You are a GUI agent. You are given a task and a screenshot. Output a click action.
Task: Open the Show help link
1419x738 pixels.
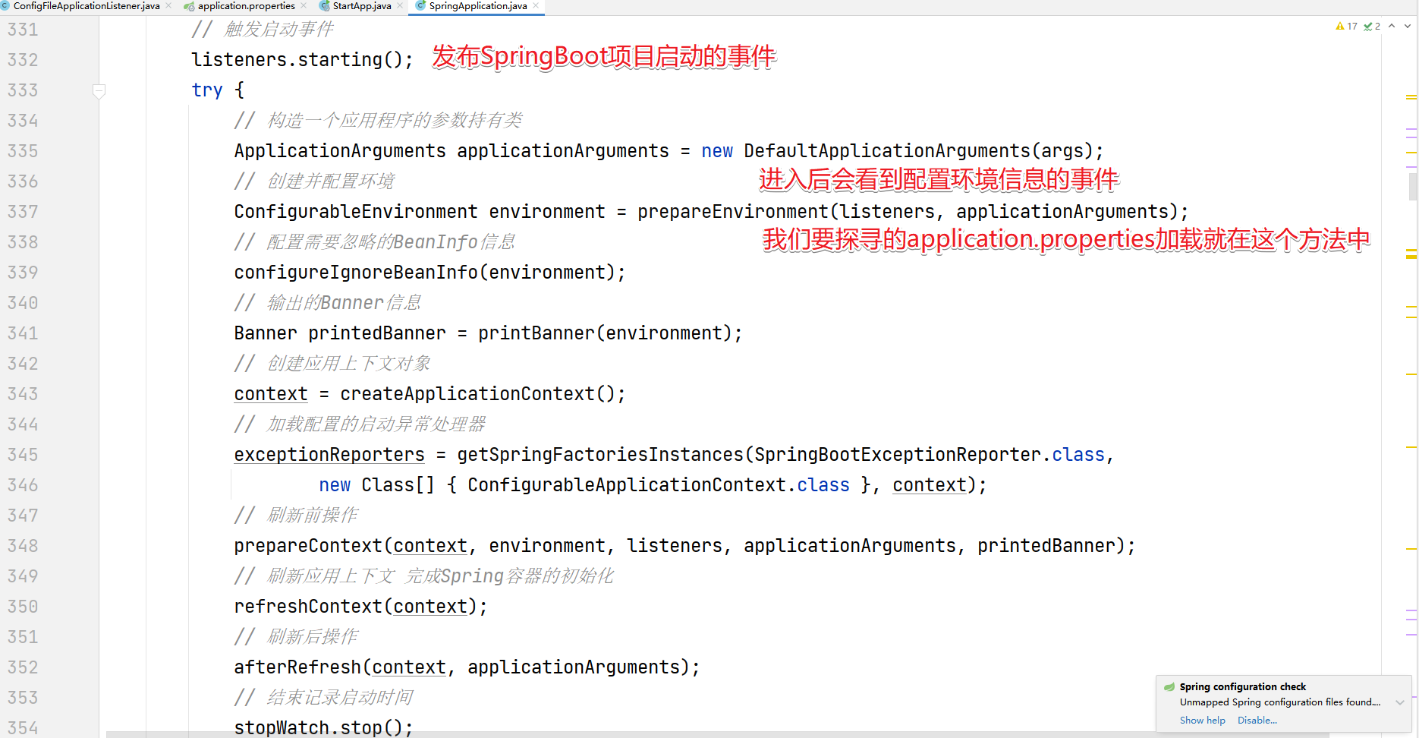1202,721
